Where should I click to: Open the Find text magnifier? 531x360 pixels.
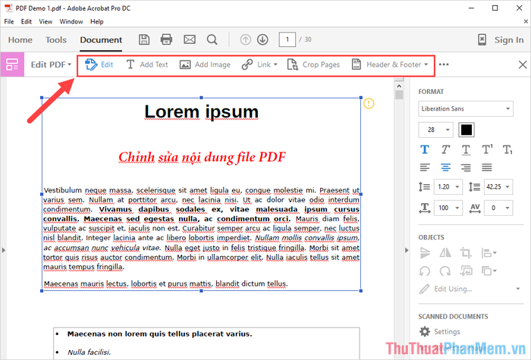212,39
